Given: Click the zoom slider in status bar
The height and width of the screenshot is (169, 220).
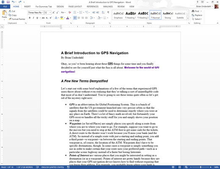Looking at the screenshot, I should click(x=201, y=167).
